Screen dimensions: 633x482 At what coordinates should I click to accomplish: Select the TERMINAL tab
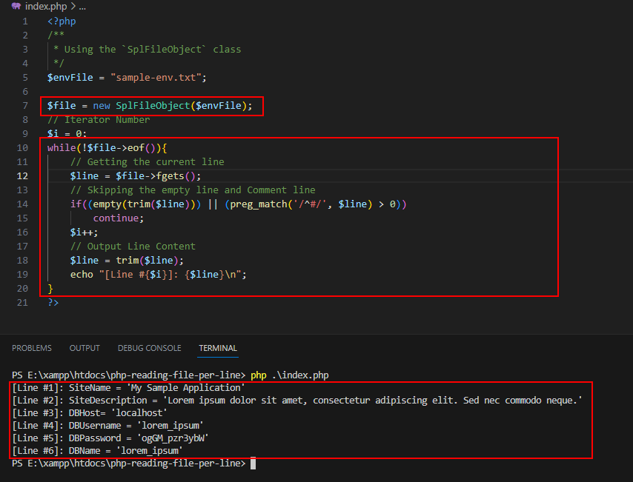click(218, 348)
